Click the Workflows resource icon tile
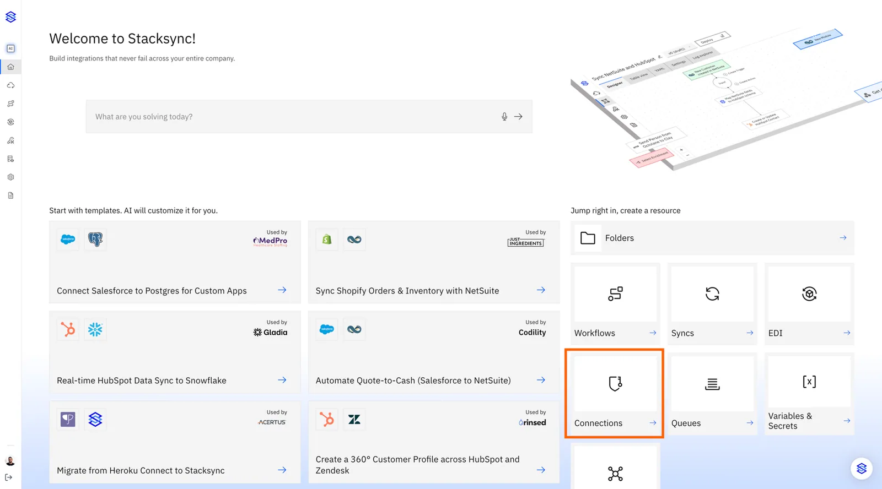This screenshot has height=489, width=882. pos(615,294)
